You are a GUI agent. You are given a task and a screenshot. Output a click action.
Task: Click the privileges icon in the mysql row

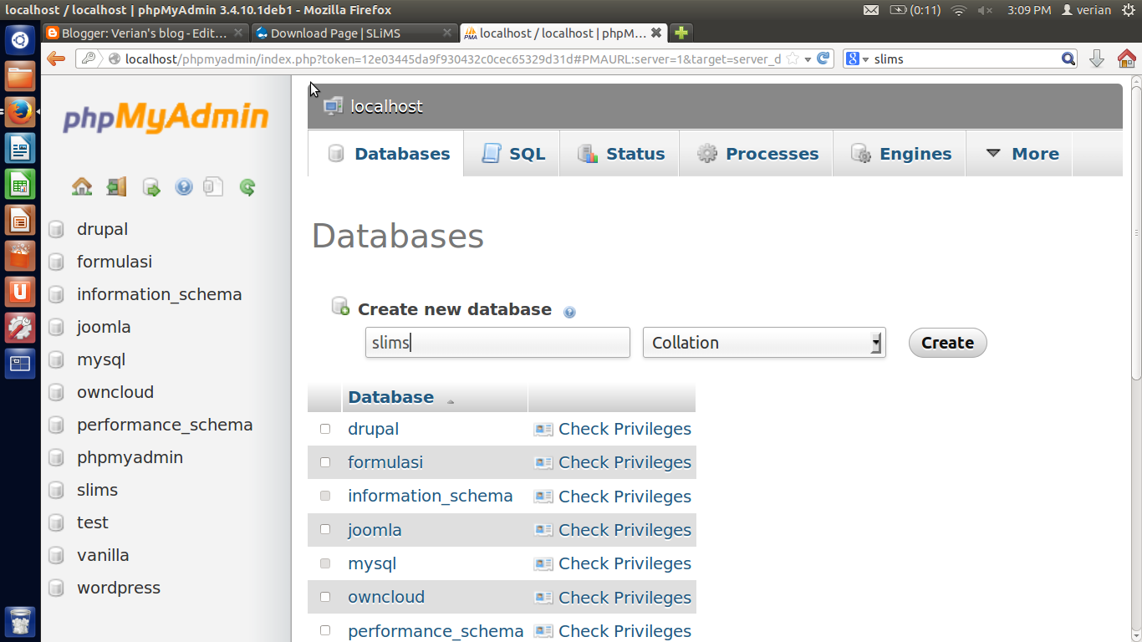coord(543,563)
